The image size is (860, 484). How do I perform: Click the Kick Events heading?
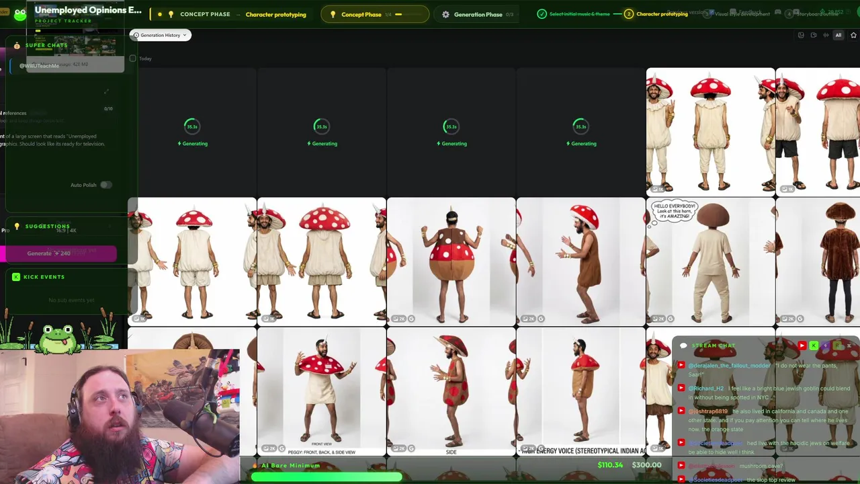click(x=44, y=277)
